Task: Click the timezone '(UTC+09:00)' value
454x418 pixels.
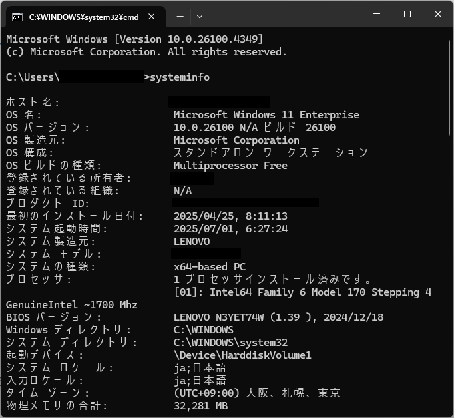Action: pos(206,393)
